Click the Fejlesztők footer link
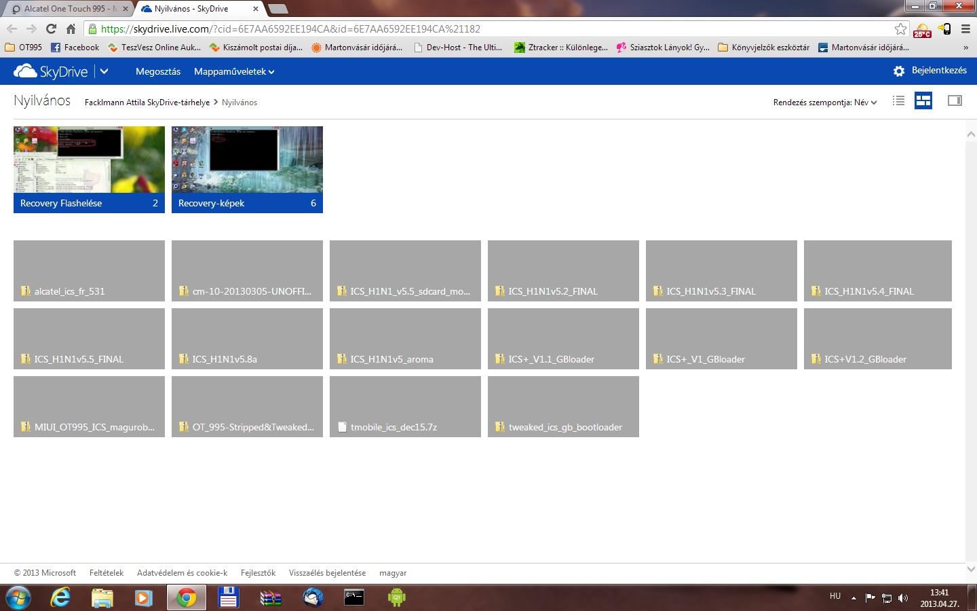The width and height of the screenshot is (977, 611). (258, 573)
